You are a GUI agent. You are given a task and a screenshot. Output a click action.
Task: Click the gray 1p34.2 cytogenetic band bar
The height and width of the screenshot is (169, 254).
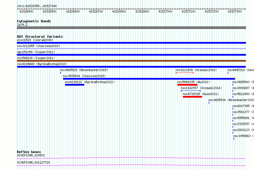[131, 28]
